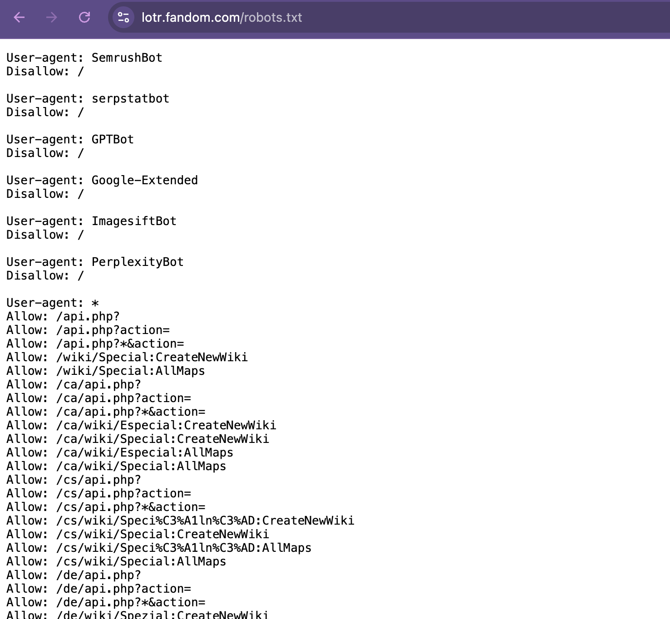Viewport: 670px width, 619px height.
Task: Click the 'User-agent: ImagesiftBot' line
Action: [x=91, y=221]
